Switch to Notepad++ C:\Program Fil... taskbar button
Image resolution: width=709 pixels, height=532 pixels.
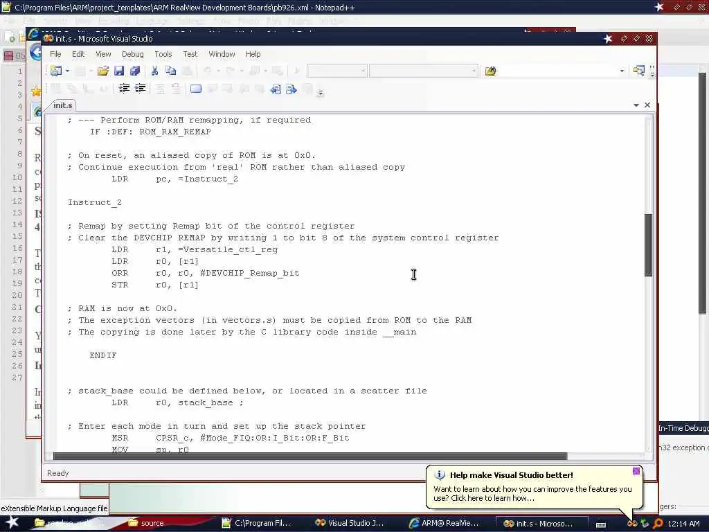pos(256,523)
